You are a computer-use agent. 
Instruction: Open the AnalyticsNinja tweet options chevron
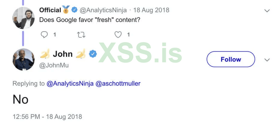tap(267, 11)
